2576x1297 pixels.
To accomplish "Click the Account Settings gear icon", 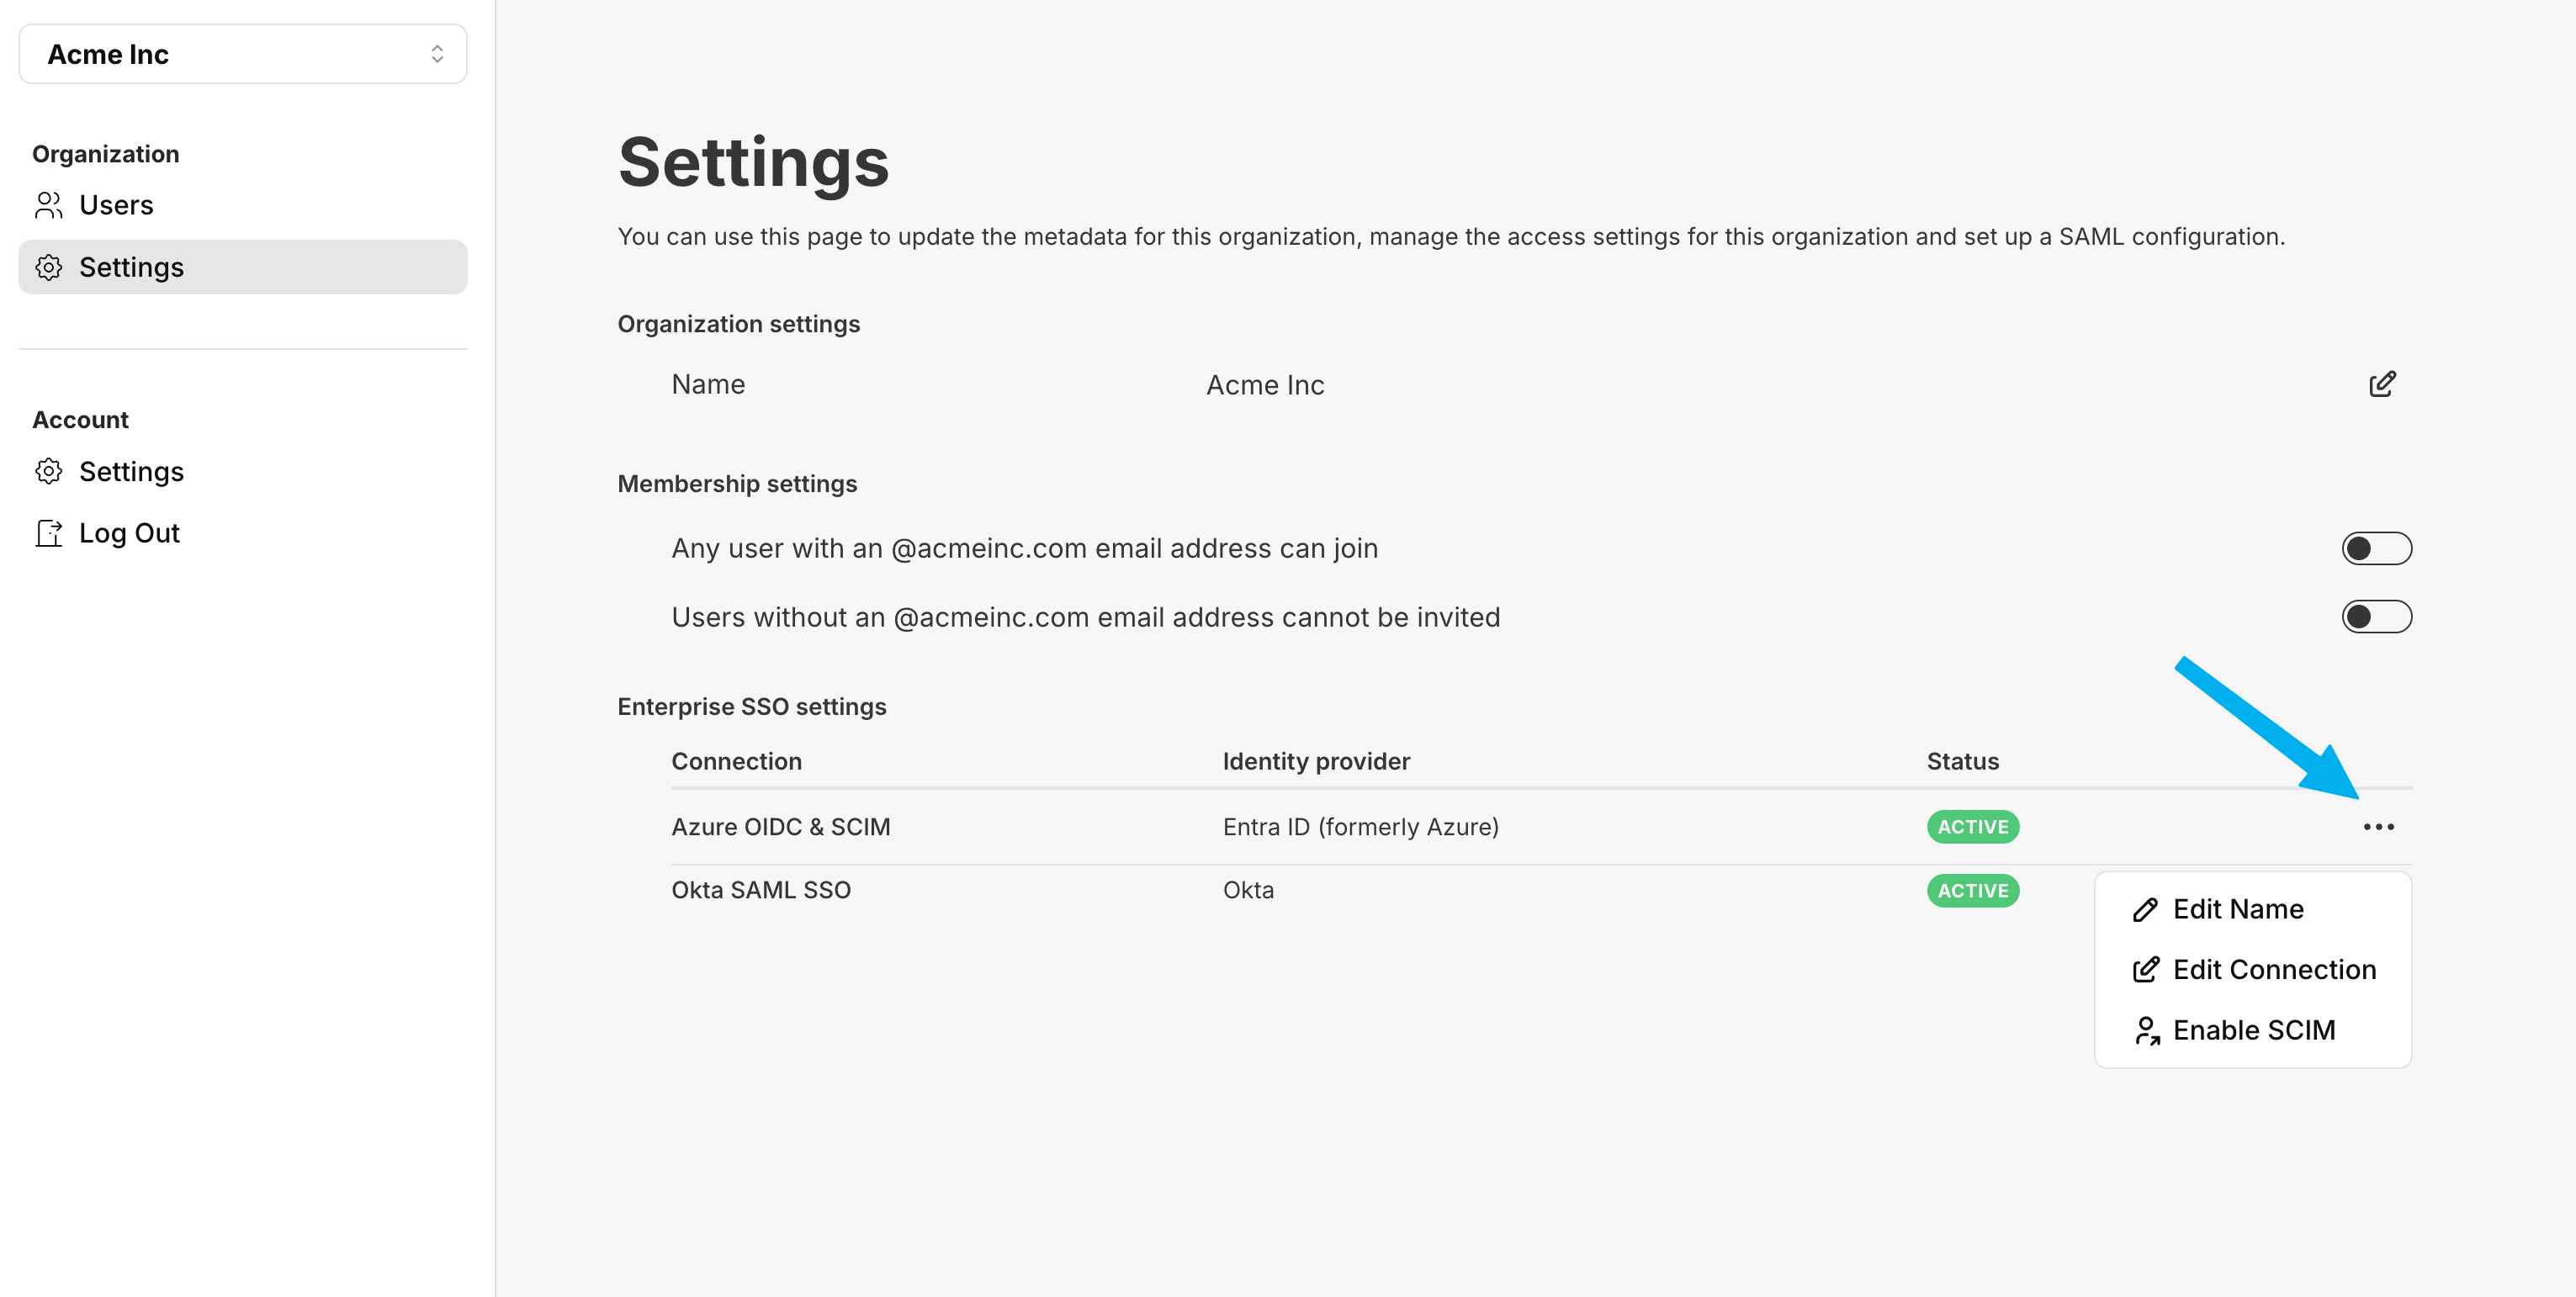I will tap(48, 471).
